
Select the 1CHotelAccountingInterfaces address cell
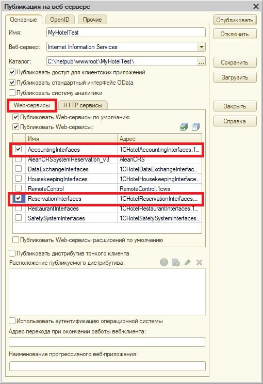[159, 150]
